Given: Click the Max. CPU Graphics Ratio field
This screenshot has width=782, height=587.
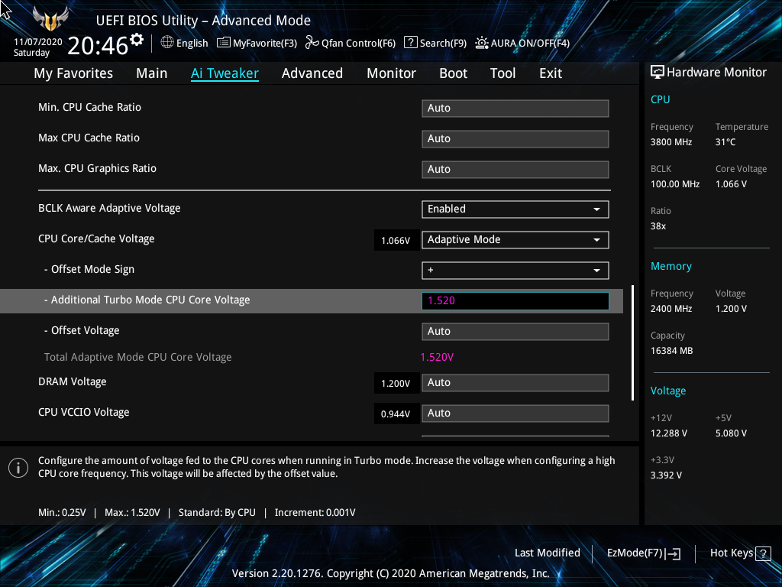Looking at the screenshot, I should [x=515, y=169].
